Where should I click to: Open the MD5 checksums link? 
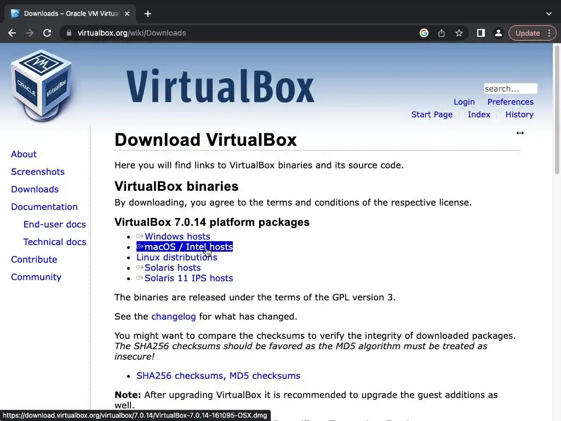[x=265, y=376]
